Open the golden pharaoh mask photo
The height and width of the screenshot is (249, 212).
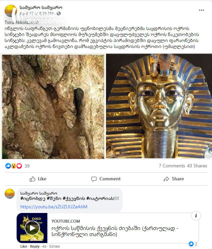point(159,106)
